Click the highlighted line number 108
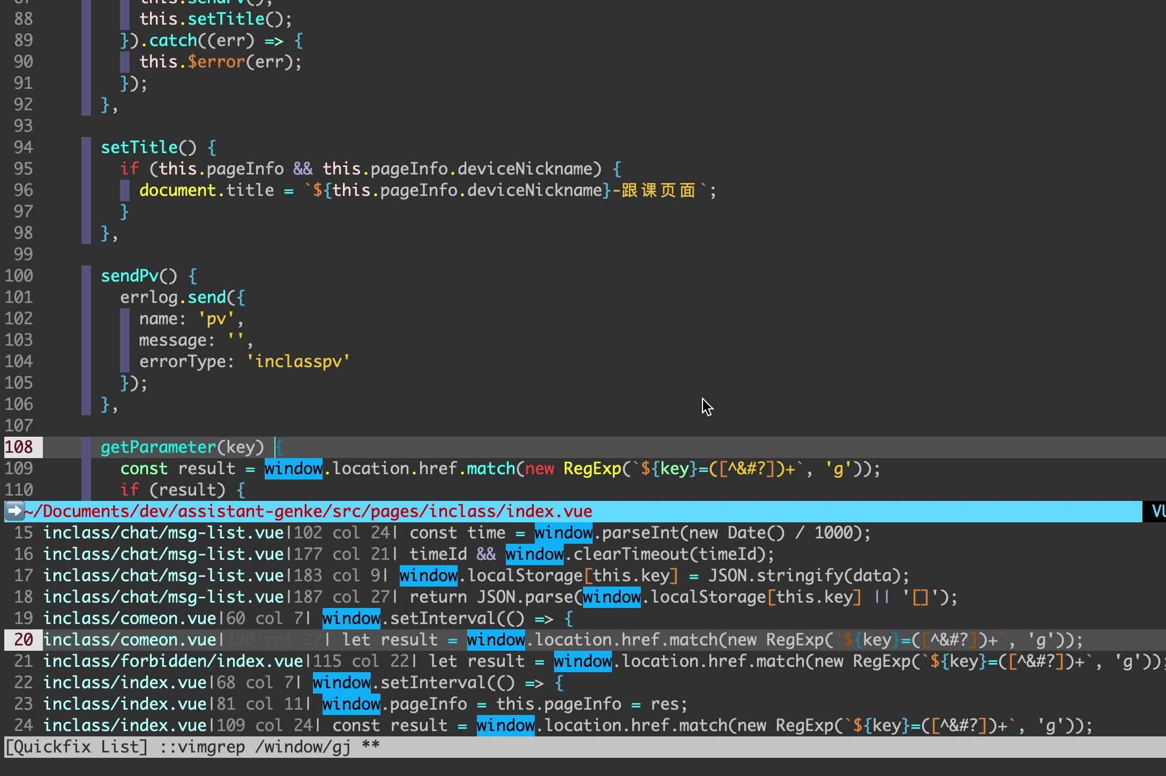Image resolution: width=1166 pixels, height=776 pixels. 20,447
